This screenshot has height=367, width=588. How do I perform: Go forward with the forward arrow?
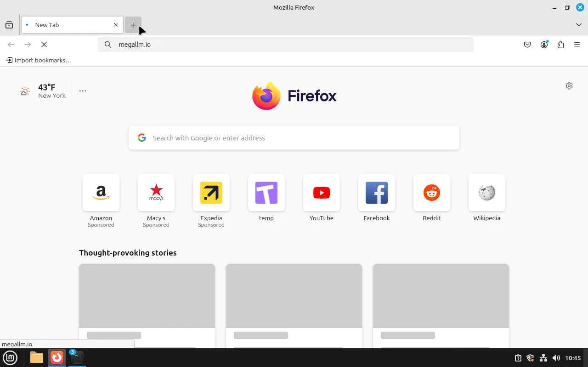click(x=28, y=44)
